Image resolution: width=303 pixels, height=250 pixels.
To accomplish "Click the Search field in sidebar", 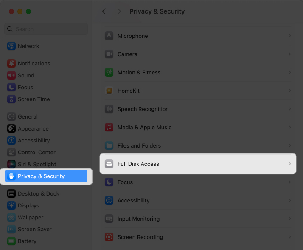I will click(46, 29).
